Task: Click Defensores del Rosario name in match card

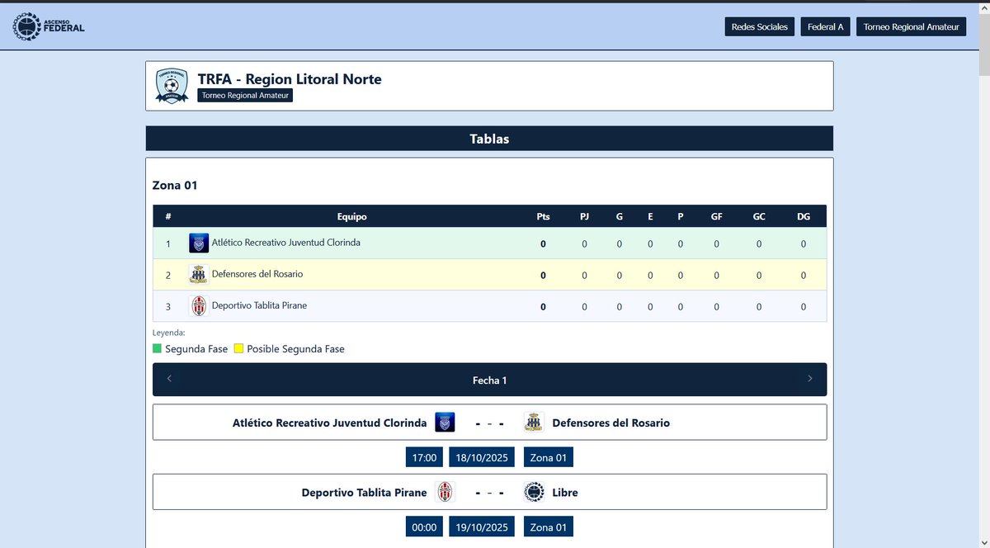Action: click(611, 423)
